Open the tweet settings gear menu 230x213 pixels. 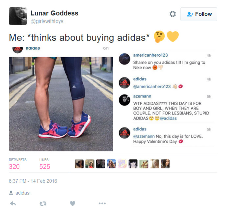(172, 14)
